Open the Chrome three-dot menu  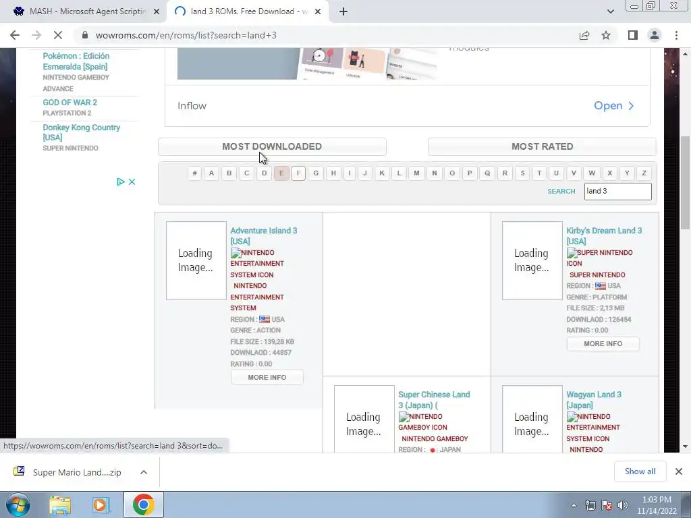point(676,35)
